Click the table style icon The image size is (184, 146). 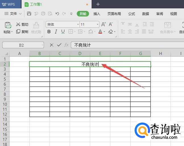pyautogui.click(x=80, y=31)
